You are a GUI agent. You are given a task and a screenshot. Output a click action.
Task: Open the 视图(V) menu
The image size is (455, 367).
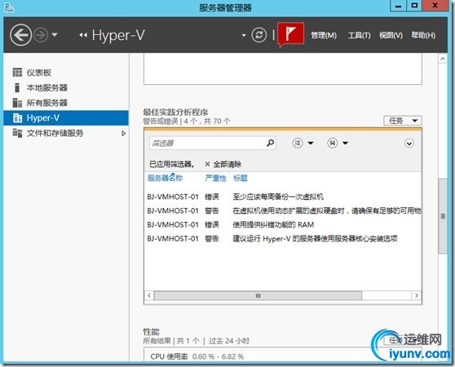pos(391,35)
